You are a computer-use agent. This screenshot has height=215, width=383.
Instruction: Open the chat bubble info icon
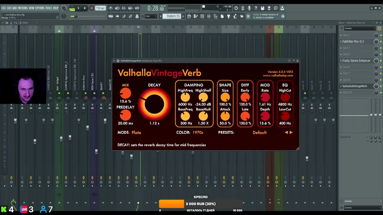click(x=276, y=8)
